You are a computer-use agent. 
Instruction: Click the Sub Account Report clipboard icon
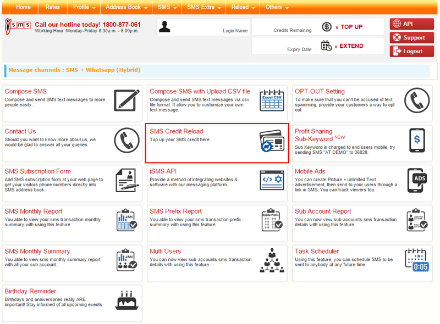(417, 220)
